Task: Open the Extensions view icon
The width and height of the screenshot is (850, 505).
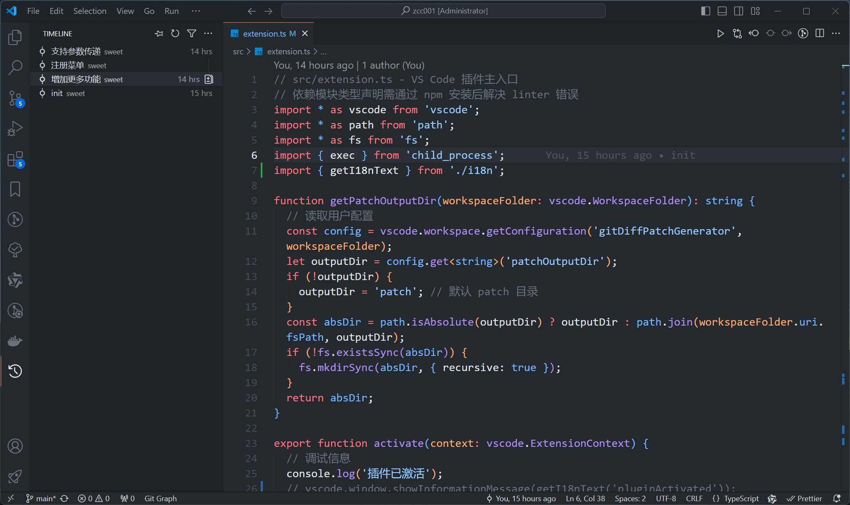Action: point(15,159)
